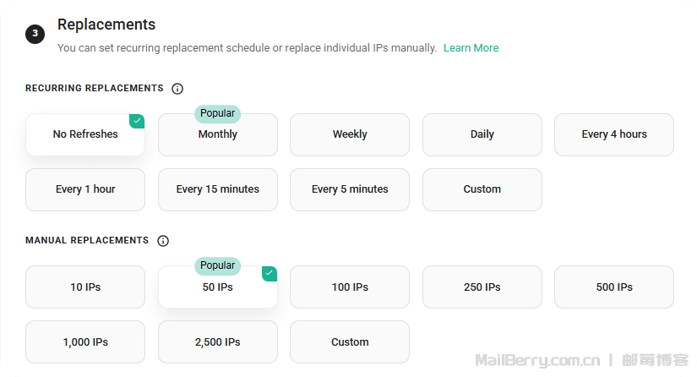Pick 250 IPs replacement amount
Screen dimensions: 697x377
482,287
